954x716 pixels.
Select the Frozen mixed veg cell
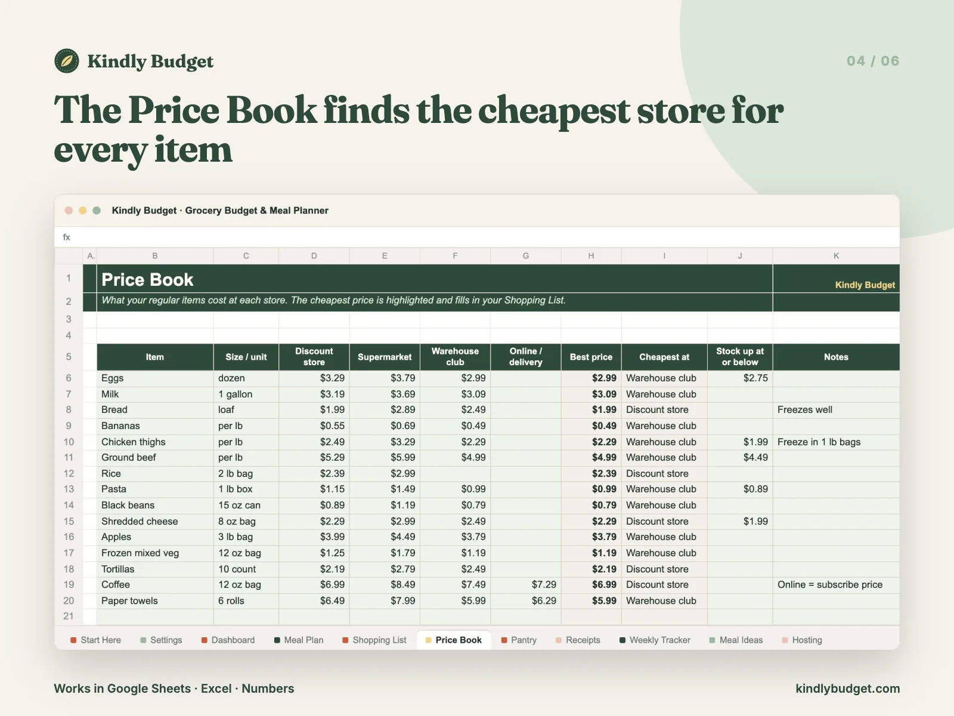[x=155, y=553]
